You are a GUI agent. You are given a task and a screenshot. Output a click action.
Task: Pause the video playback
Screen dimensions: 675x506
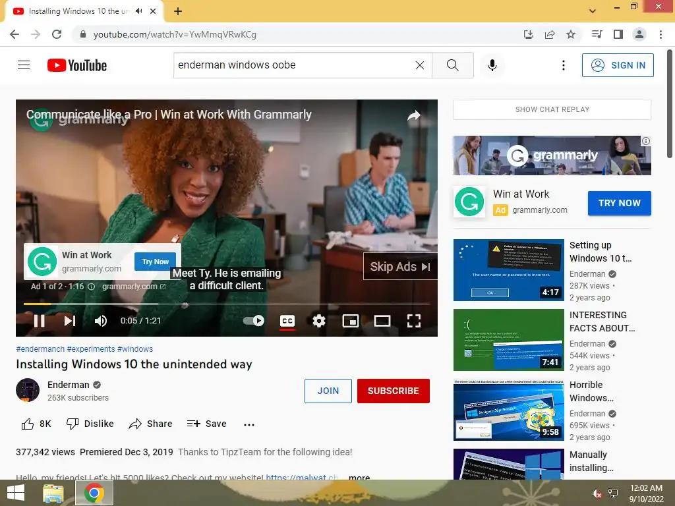pyautogui.click(x=39, y=321)
